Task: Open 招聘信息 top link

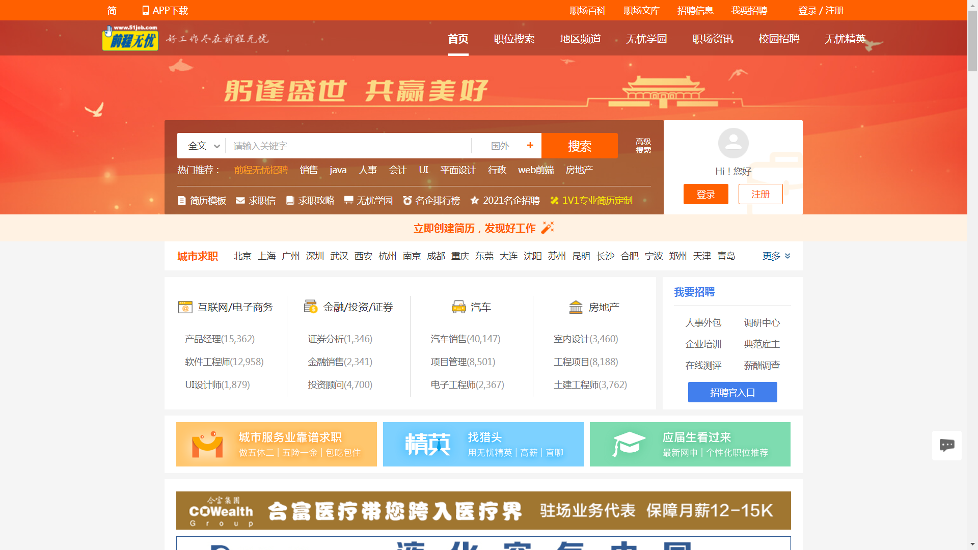Action: pos(695,10)
